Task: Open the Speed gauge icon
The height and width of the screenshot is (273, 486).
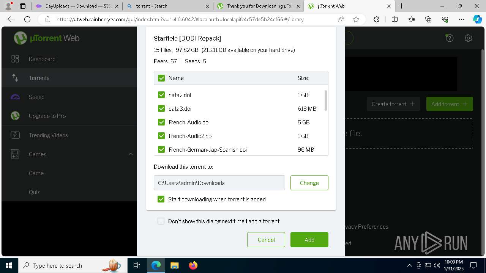Action: tap(15, 97)
